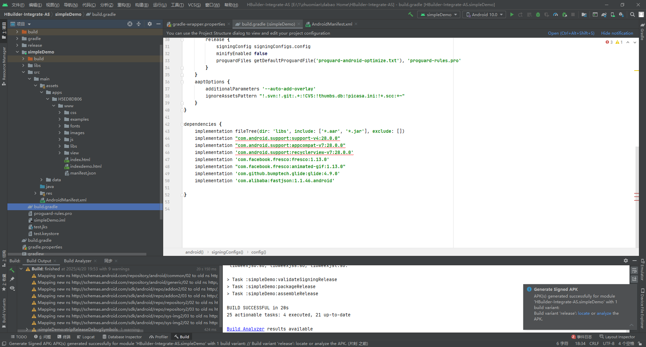Screen dimensions: 646x347
Task: Click the hammer Make Project icon
Action: [x=410, y=14]
